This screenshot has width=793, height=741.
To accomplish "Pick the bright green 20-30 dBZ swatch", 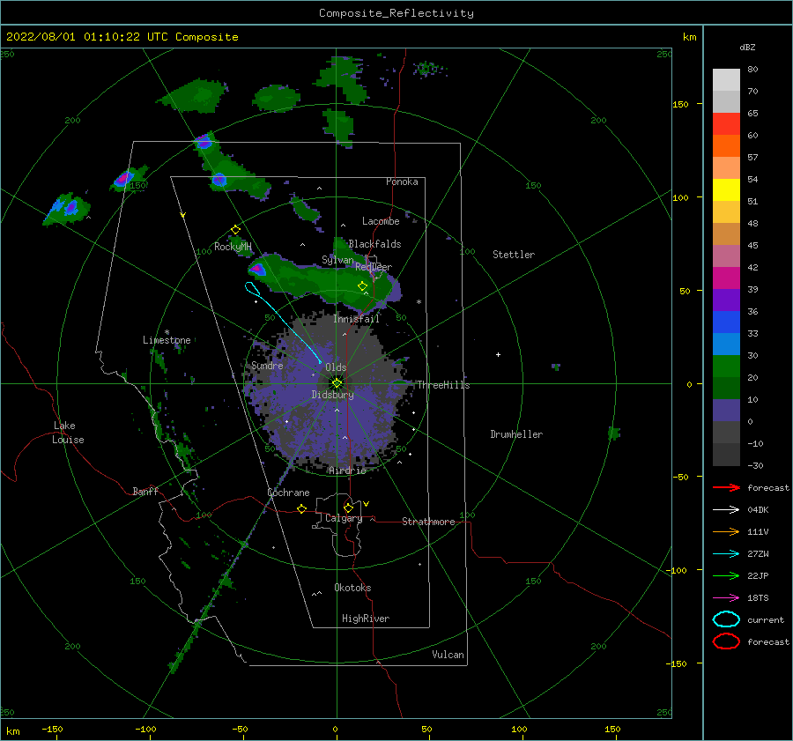I will (x=726, y=367).
